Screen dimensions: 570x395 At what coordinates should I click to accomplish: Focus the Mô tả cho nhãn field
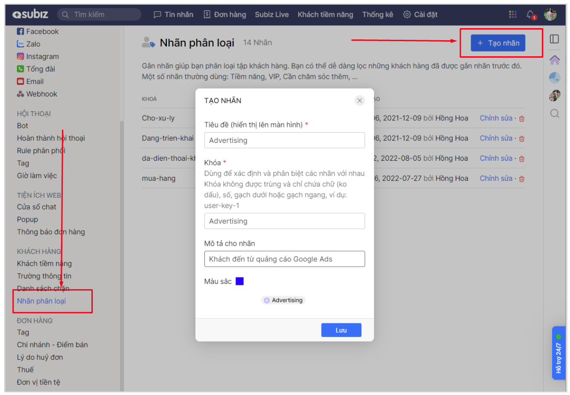[x=285, y=259]
